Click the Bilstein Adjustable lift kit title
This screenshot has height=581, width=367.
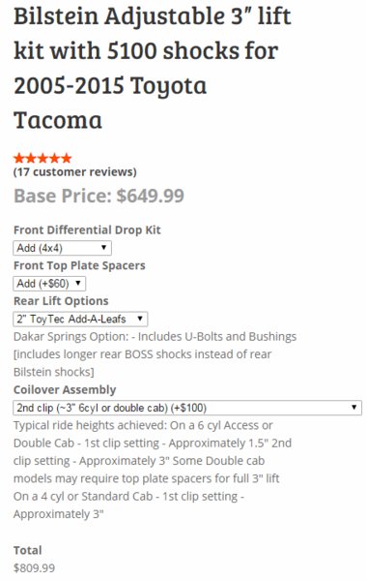click(153, 68)
